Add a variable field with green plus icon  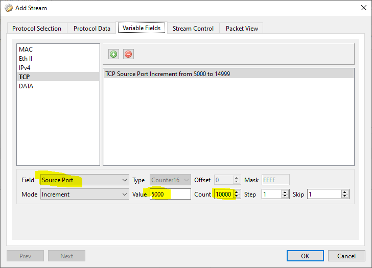[x=113, y=54]
